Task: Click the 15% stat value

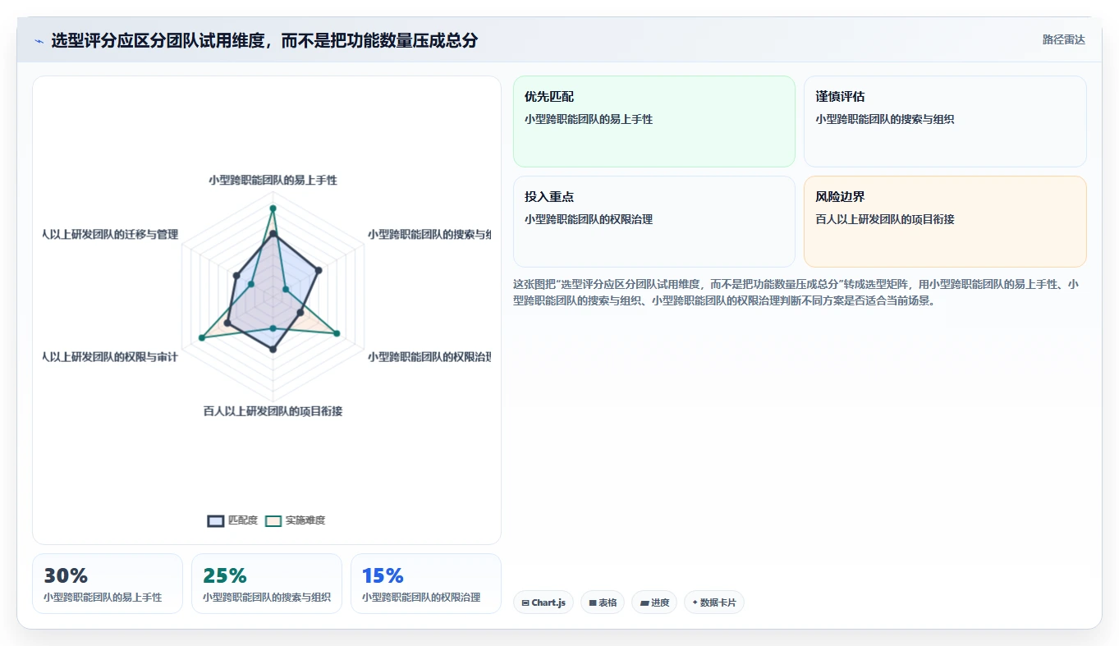Action: click(383, 575)
